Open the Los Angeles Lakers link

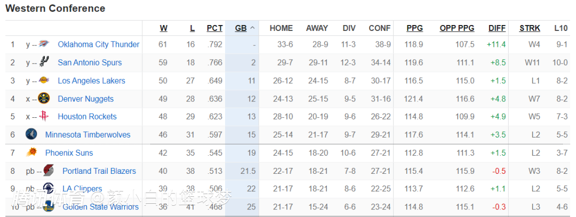[x=91, y=81]
